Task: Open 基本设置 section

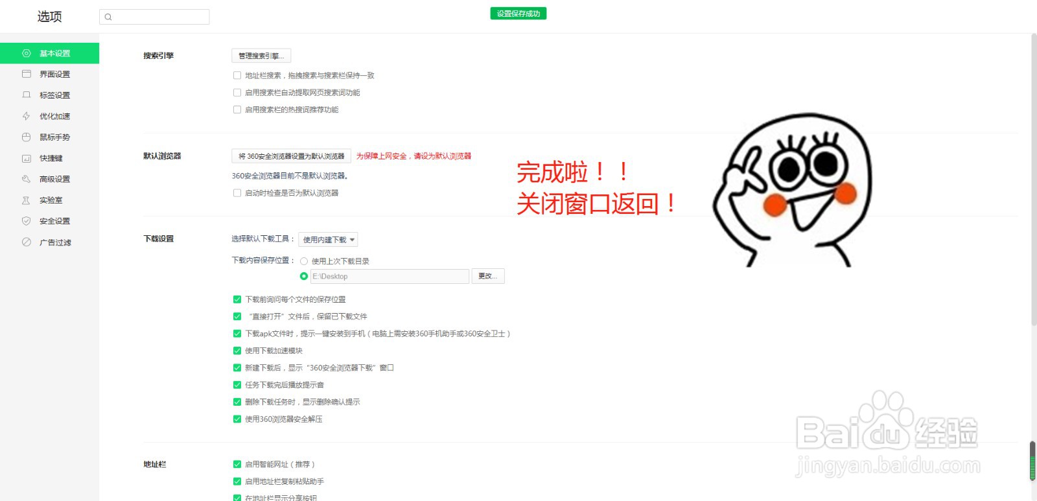Action: 49,53
